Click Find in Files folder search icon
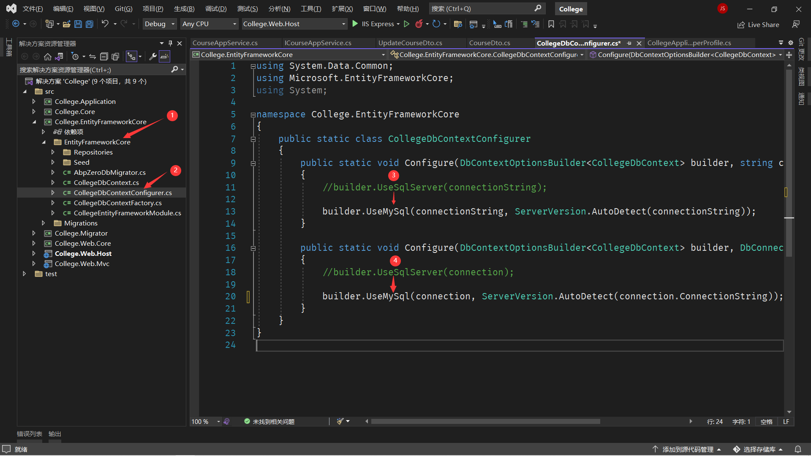This screenshot has height=456, width=811. click(457, 24)
